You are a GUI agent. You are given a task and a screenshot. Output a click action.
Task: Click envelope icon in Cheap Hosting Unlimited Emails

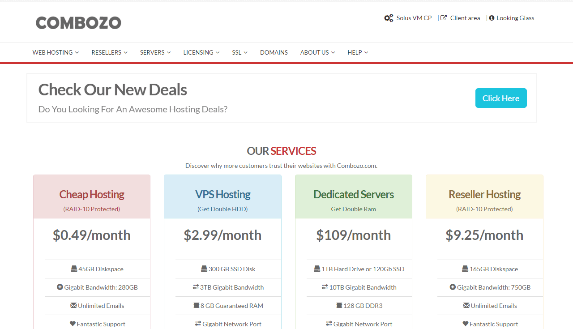[x=73, y=306]
